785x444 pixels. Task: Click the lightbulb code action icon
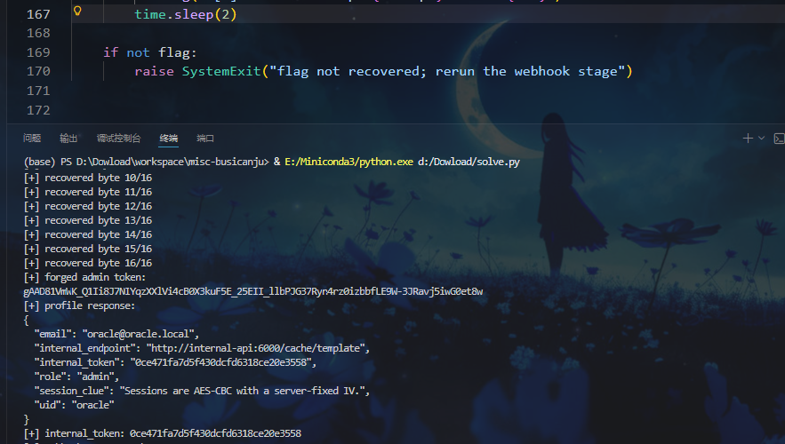pos(77,11)
